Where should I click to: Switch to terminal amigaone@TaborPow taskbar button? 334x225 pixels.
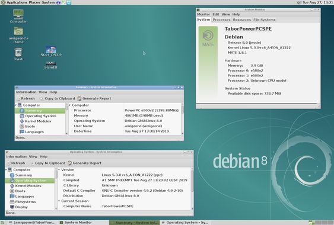[31, 223]
